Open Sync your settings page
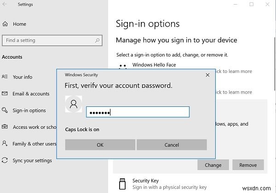 32,160
